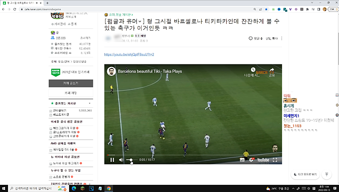Open the purple V extension icon
This screenshot has width=339, height=192.
[290, 9]
